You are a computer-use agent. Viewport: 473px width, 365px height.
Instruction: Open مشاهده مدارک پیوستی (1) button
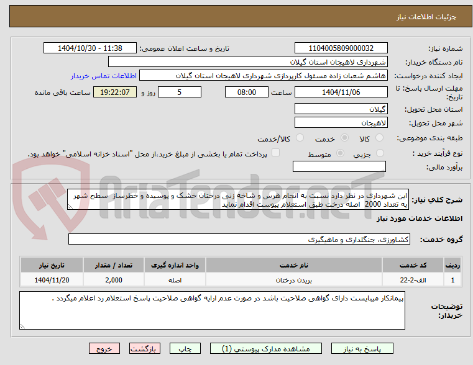[x=266, y=348]
